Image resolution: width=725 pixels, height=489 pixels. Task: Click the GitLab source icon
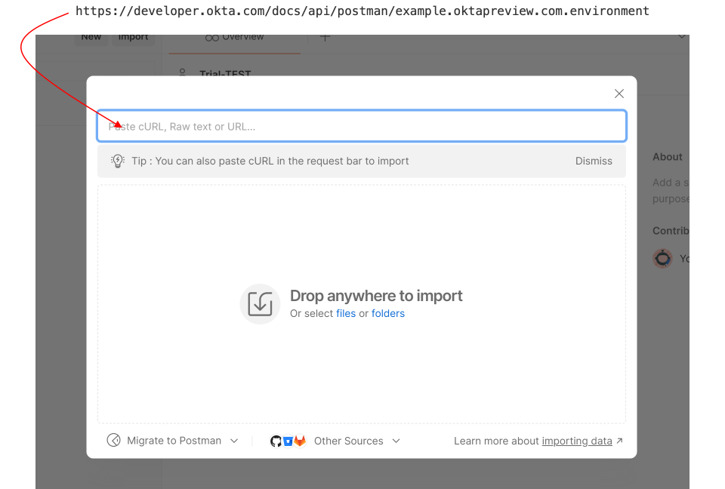click(x=300, y=441)
